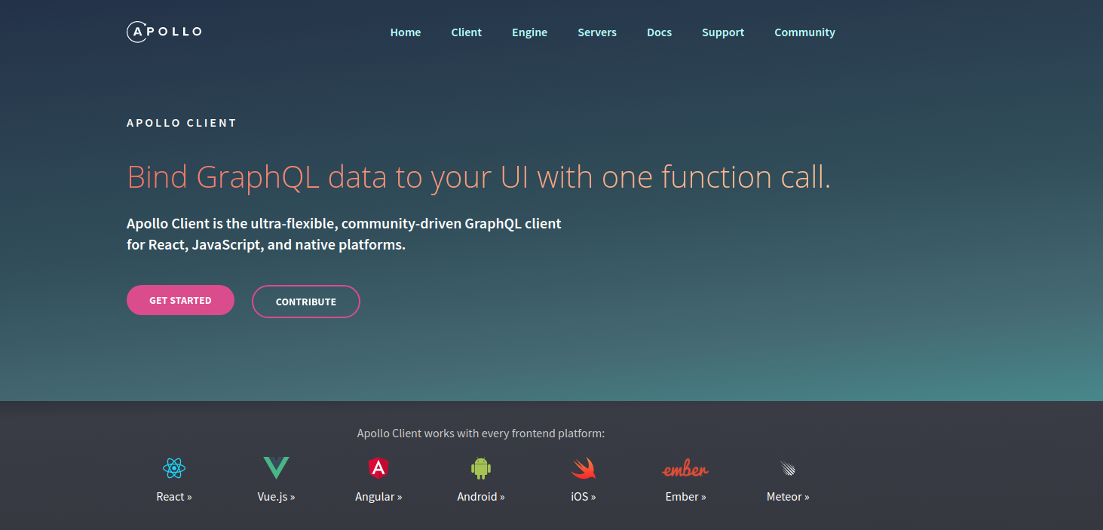1103x530 pixels.
Task: Open the Support nav link
Action: 723,32
